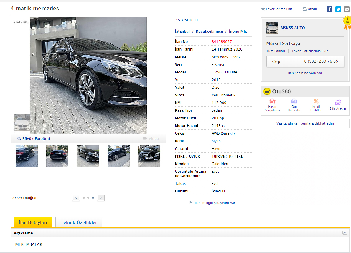Click İnönü Mh. neighborhood link
The image size is (351, 253).
(238, 31)
